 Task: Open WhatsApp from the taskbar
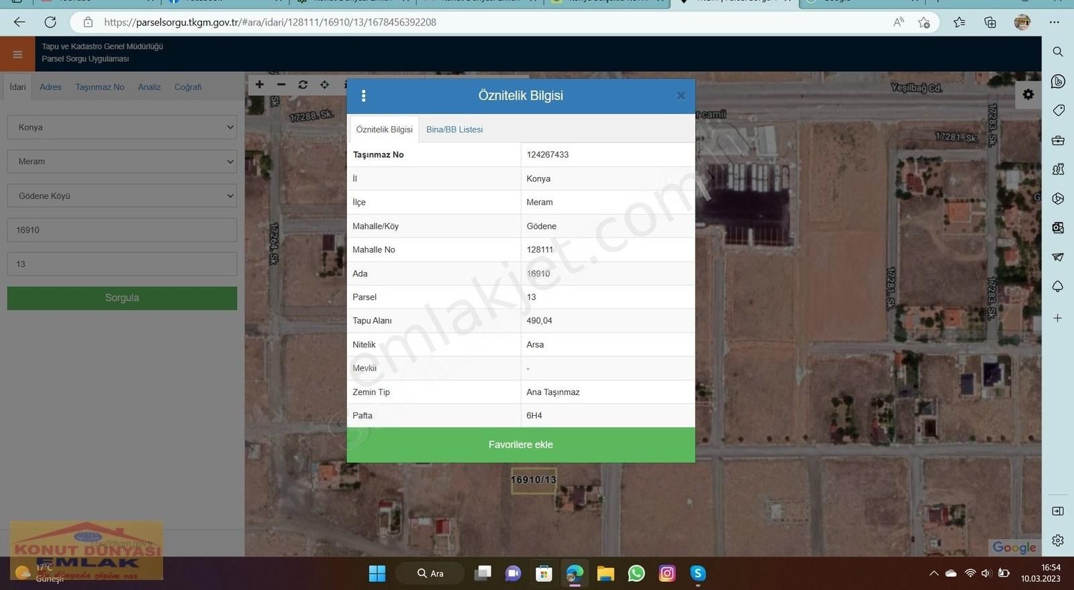pos(636,573)
